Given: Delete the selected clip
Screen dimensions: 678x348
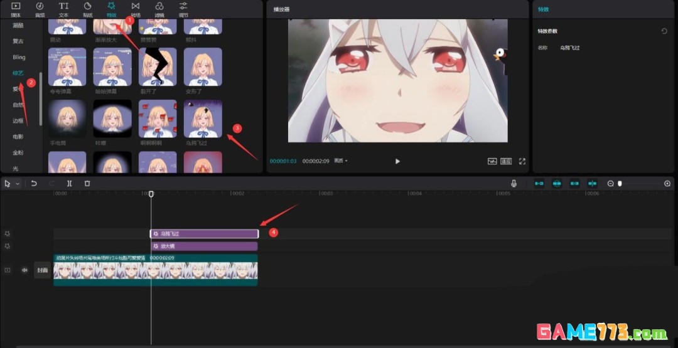Looking at the screenshot, I should point(87,184).
